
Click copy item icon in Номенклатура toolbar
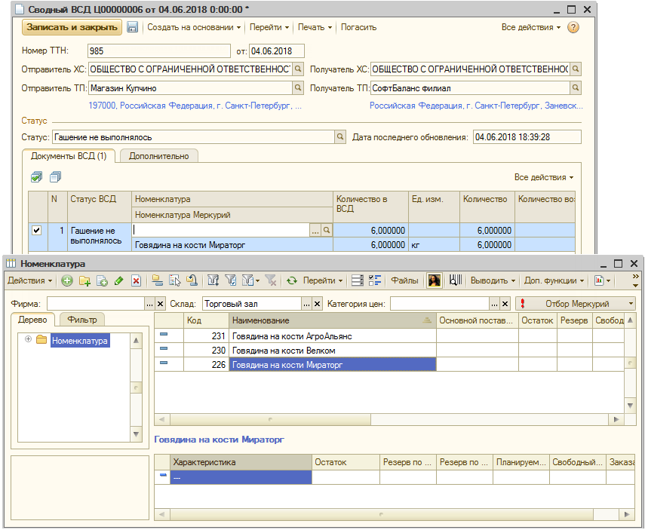[102, 280]
